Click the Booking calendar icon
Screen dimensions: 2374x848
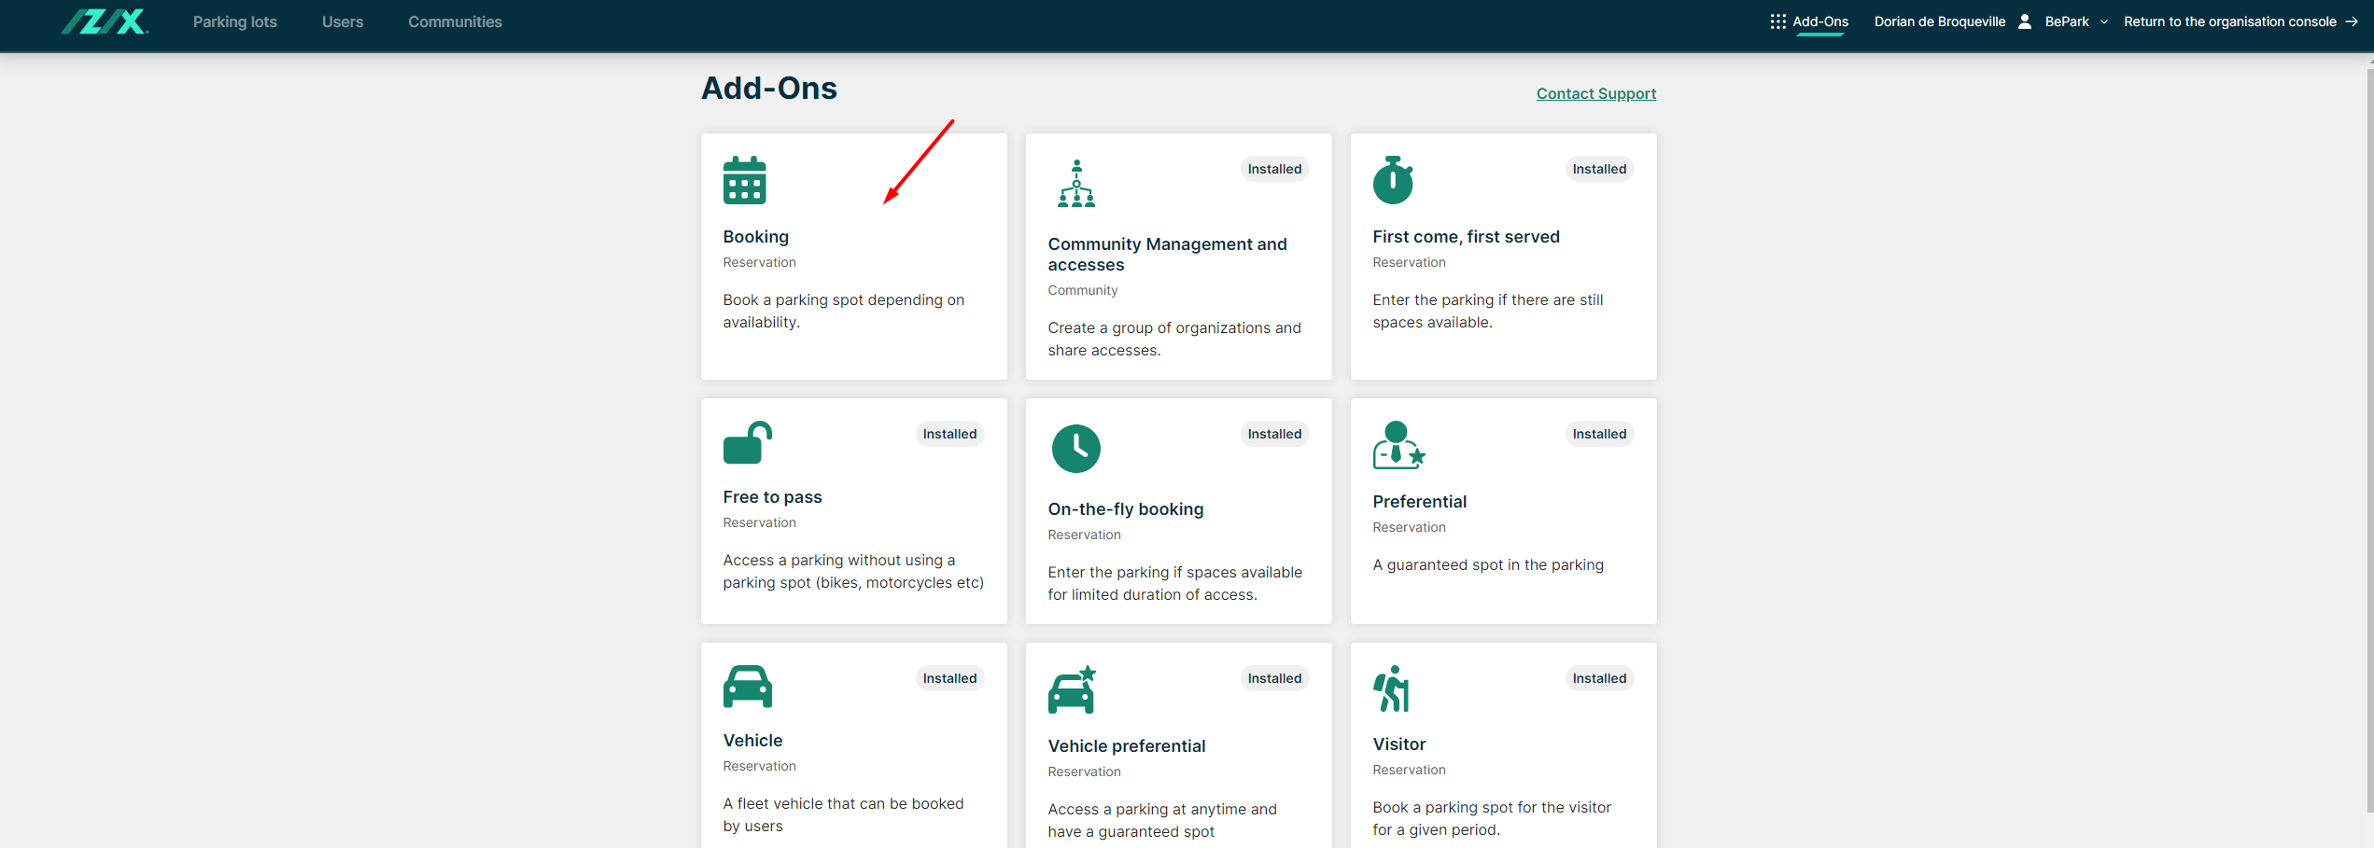744,180
